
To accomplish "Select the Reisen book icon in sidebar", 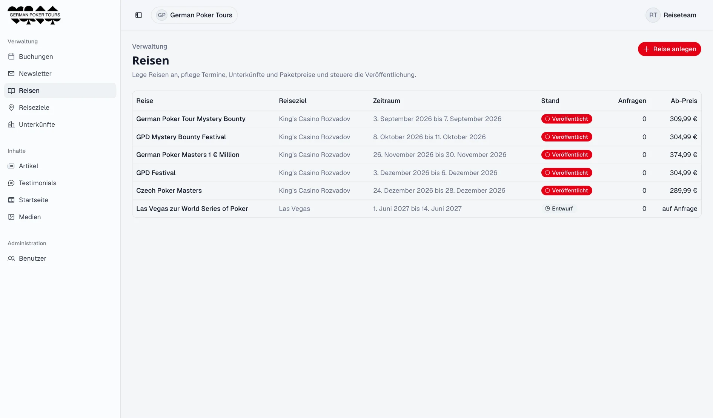I will (11, 91).
